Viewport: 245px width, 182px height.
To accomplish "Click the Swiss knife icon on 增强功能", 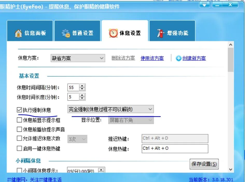I will pos(161,33).
